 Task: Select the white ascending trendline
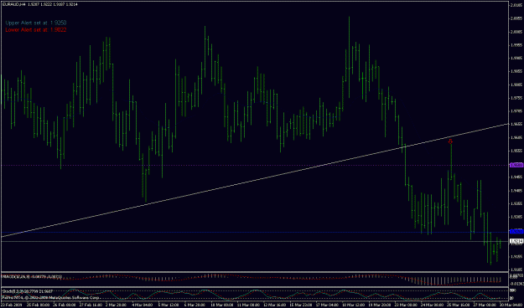pyautogui.click(x=254, y=181)
